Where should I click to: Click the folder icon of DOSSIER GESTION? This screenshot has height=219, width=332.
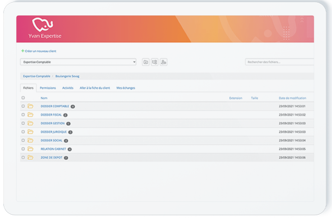[x=31, y=123]
